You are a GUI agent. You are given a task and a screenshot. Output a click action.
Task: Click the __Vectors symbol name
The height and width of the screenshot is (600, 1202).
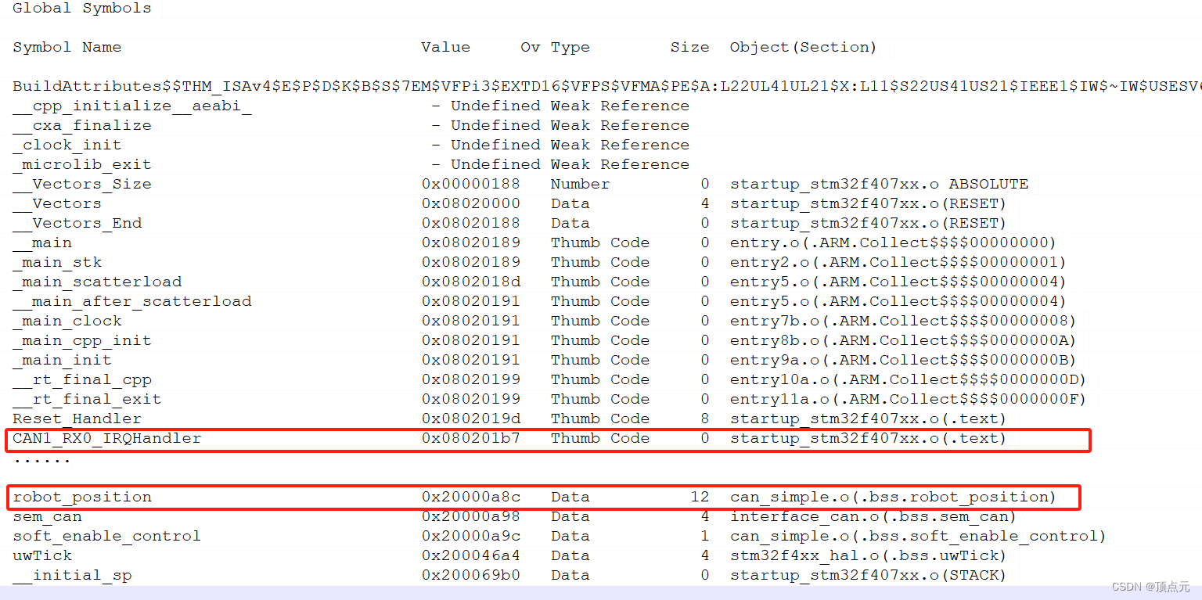[57, 203]
